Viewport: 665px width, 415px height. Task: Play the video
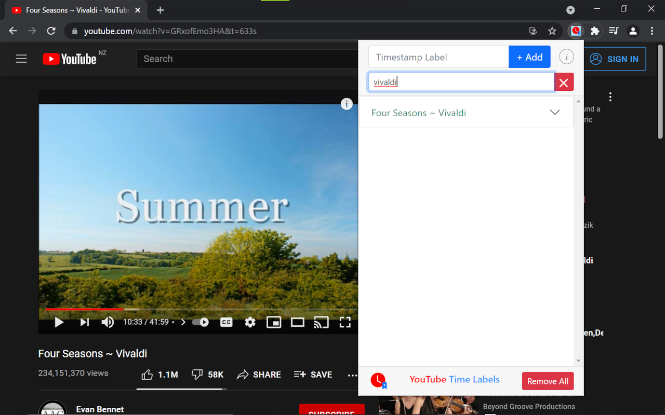pyautogui.click(x=59, y=323)
